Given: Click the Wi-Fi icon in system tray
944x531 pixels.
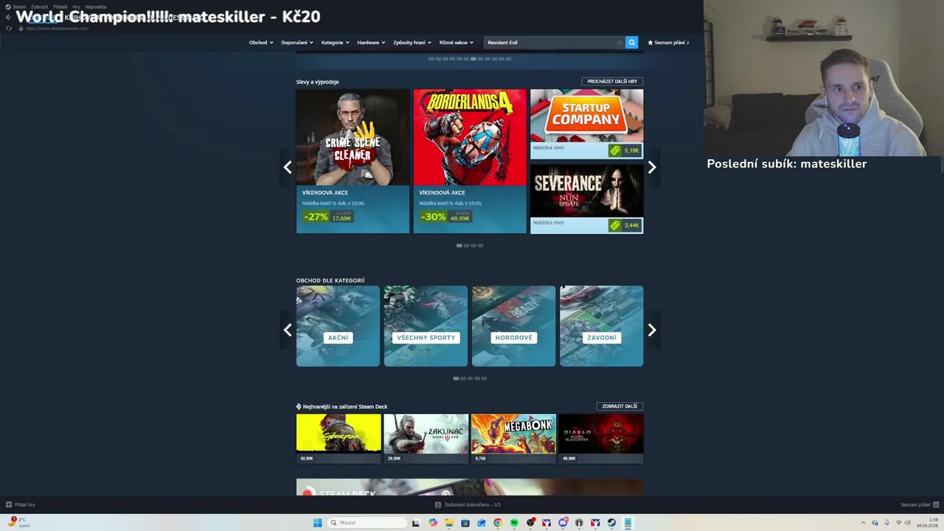Looking at the screenshot, I should pyautogui.click(x=899, y=523).
